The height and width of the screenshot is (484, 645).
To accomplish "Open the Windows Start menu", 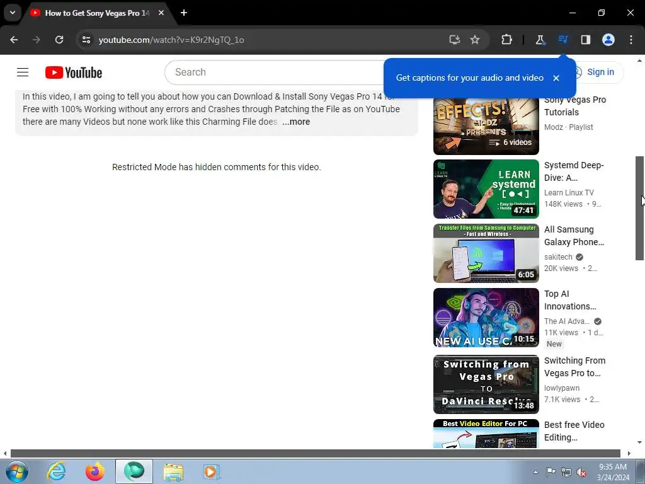I will click(16, 471).
